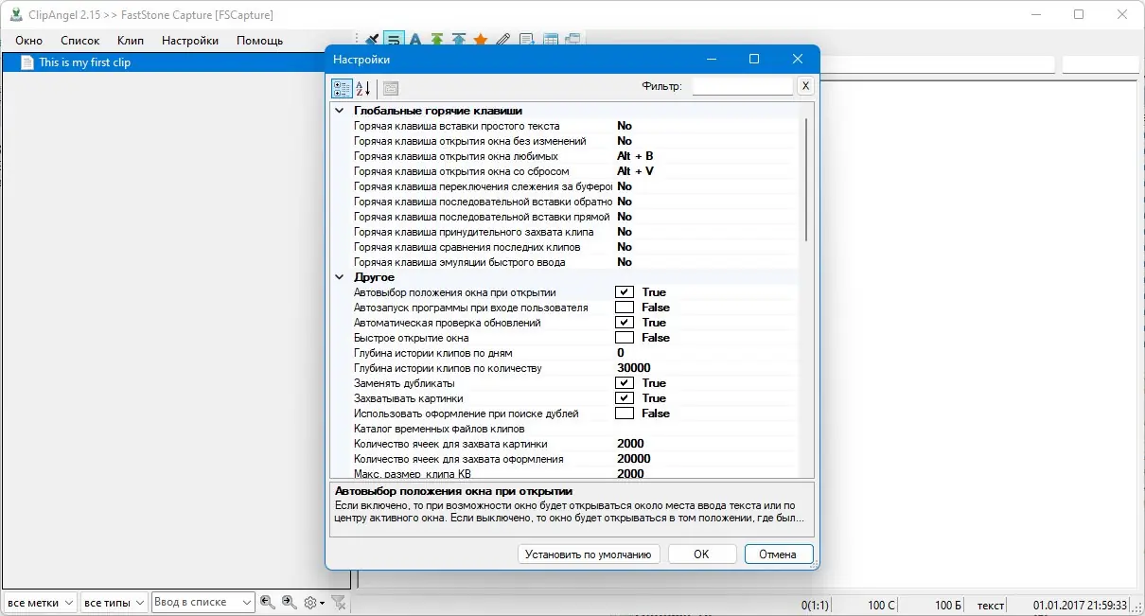The image size is (1145, 616).
Task: Open the gear search options dropdown
Action: pyautogui.click(x=313, y=602)
